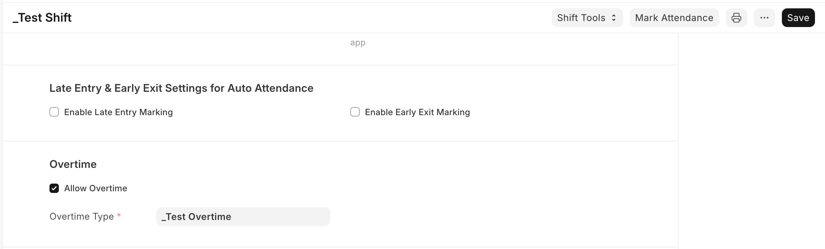This screenshot has width=825, height=249.
Task: Click the Overtime Type field label
Action: coord(82,217)
